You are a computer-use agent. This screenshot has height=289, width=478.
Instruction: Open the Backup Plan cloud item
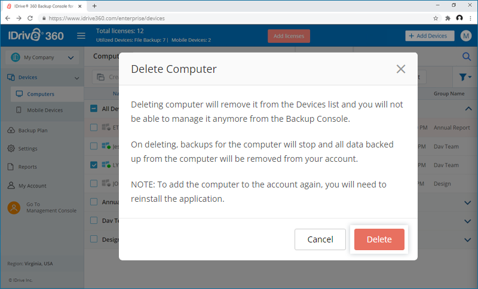27,130
